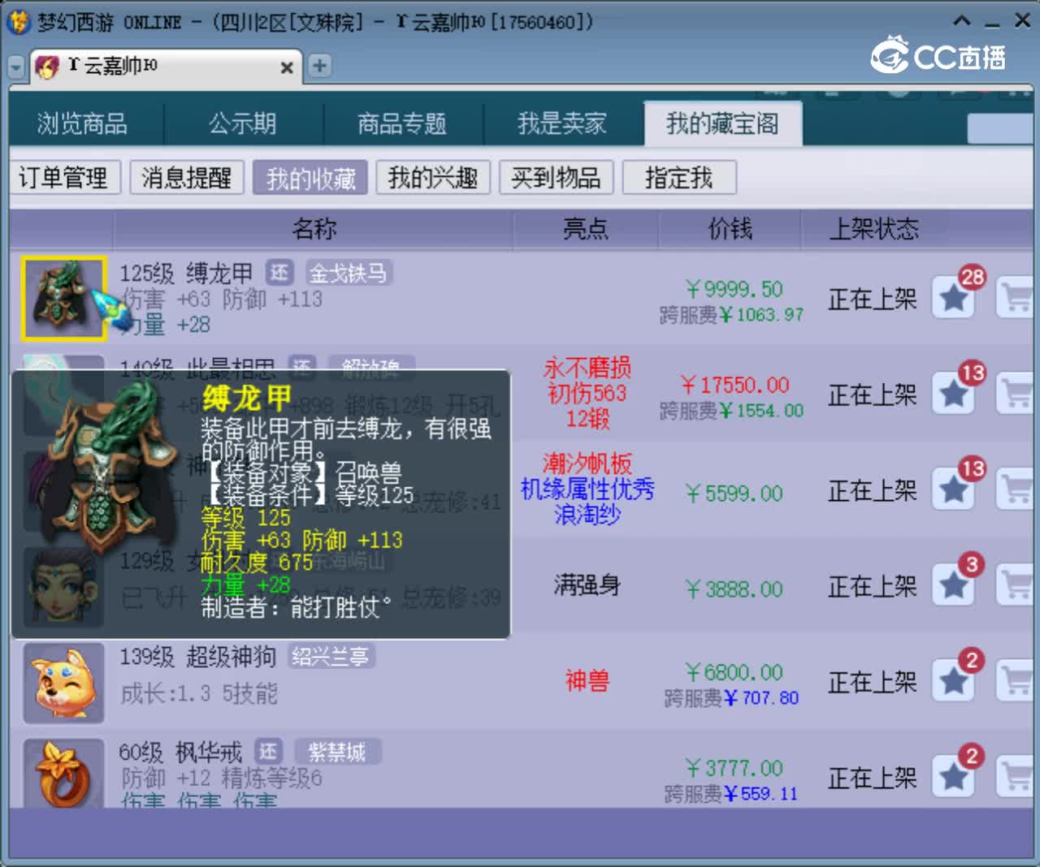The image size is (1040, 867).
Task: Sort by 价钱 column header
Action: tap(730, 229)
